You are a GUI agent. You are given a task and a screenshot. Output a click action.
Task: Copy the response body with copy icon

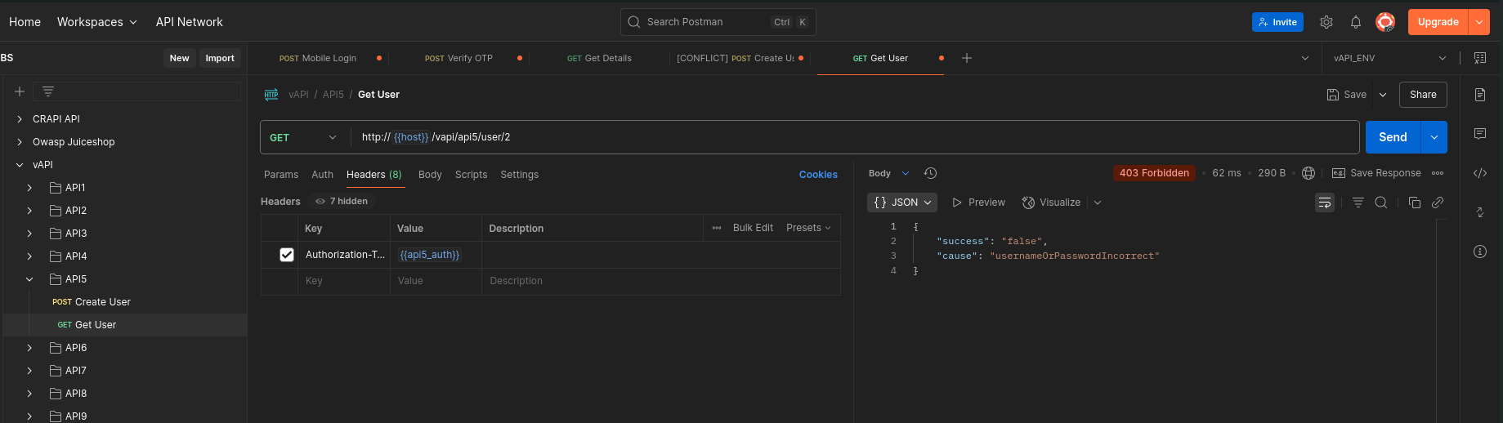coord(1415,203)
